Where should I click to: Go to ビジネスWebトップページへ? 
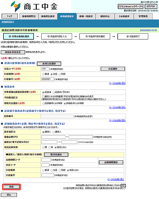[130, 6]
